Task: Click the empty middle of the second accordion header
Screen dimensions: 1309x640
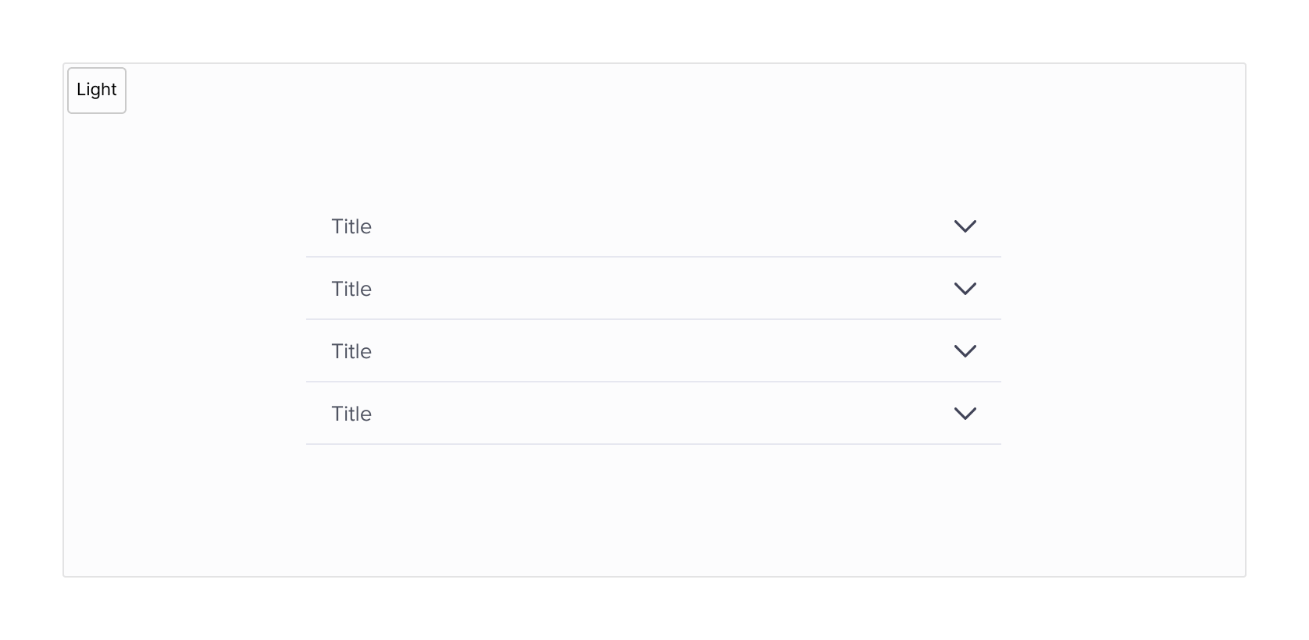Action: point(653,289)
